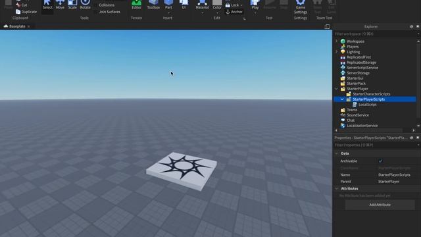Toggle Anchor on the selection

(x=234, y=12)
